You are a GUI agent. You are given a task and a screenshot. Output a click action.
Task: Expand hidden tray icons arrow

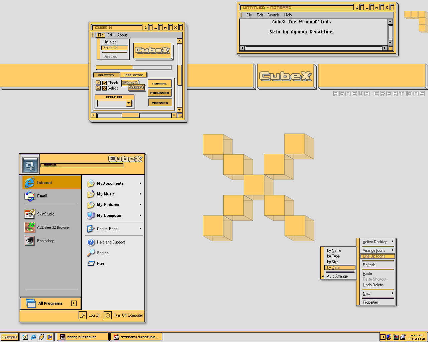click(x=383, y=337)
